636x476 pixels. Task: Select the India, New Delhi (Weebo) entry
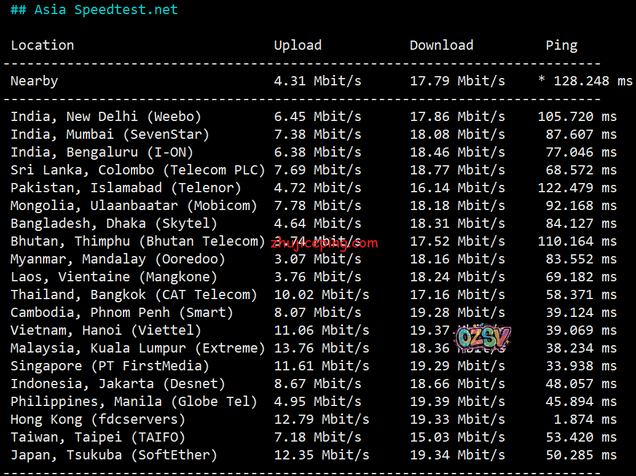coord(106,117)
